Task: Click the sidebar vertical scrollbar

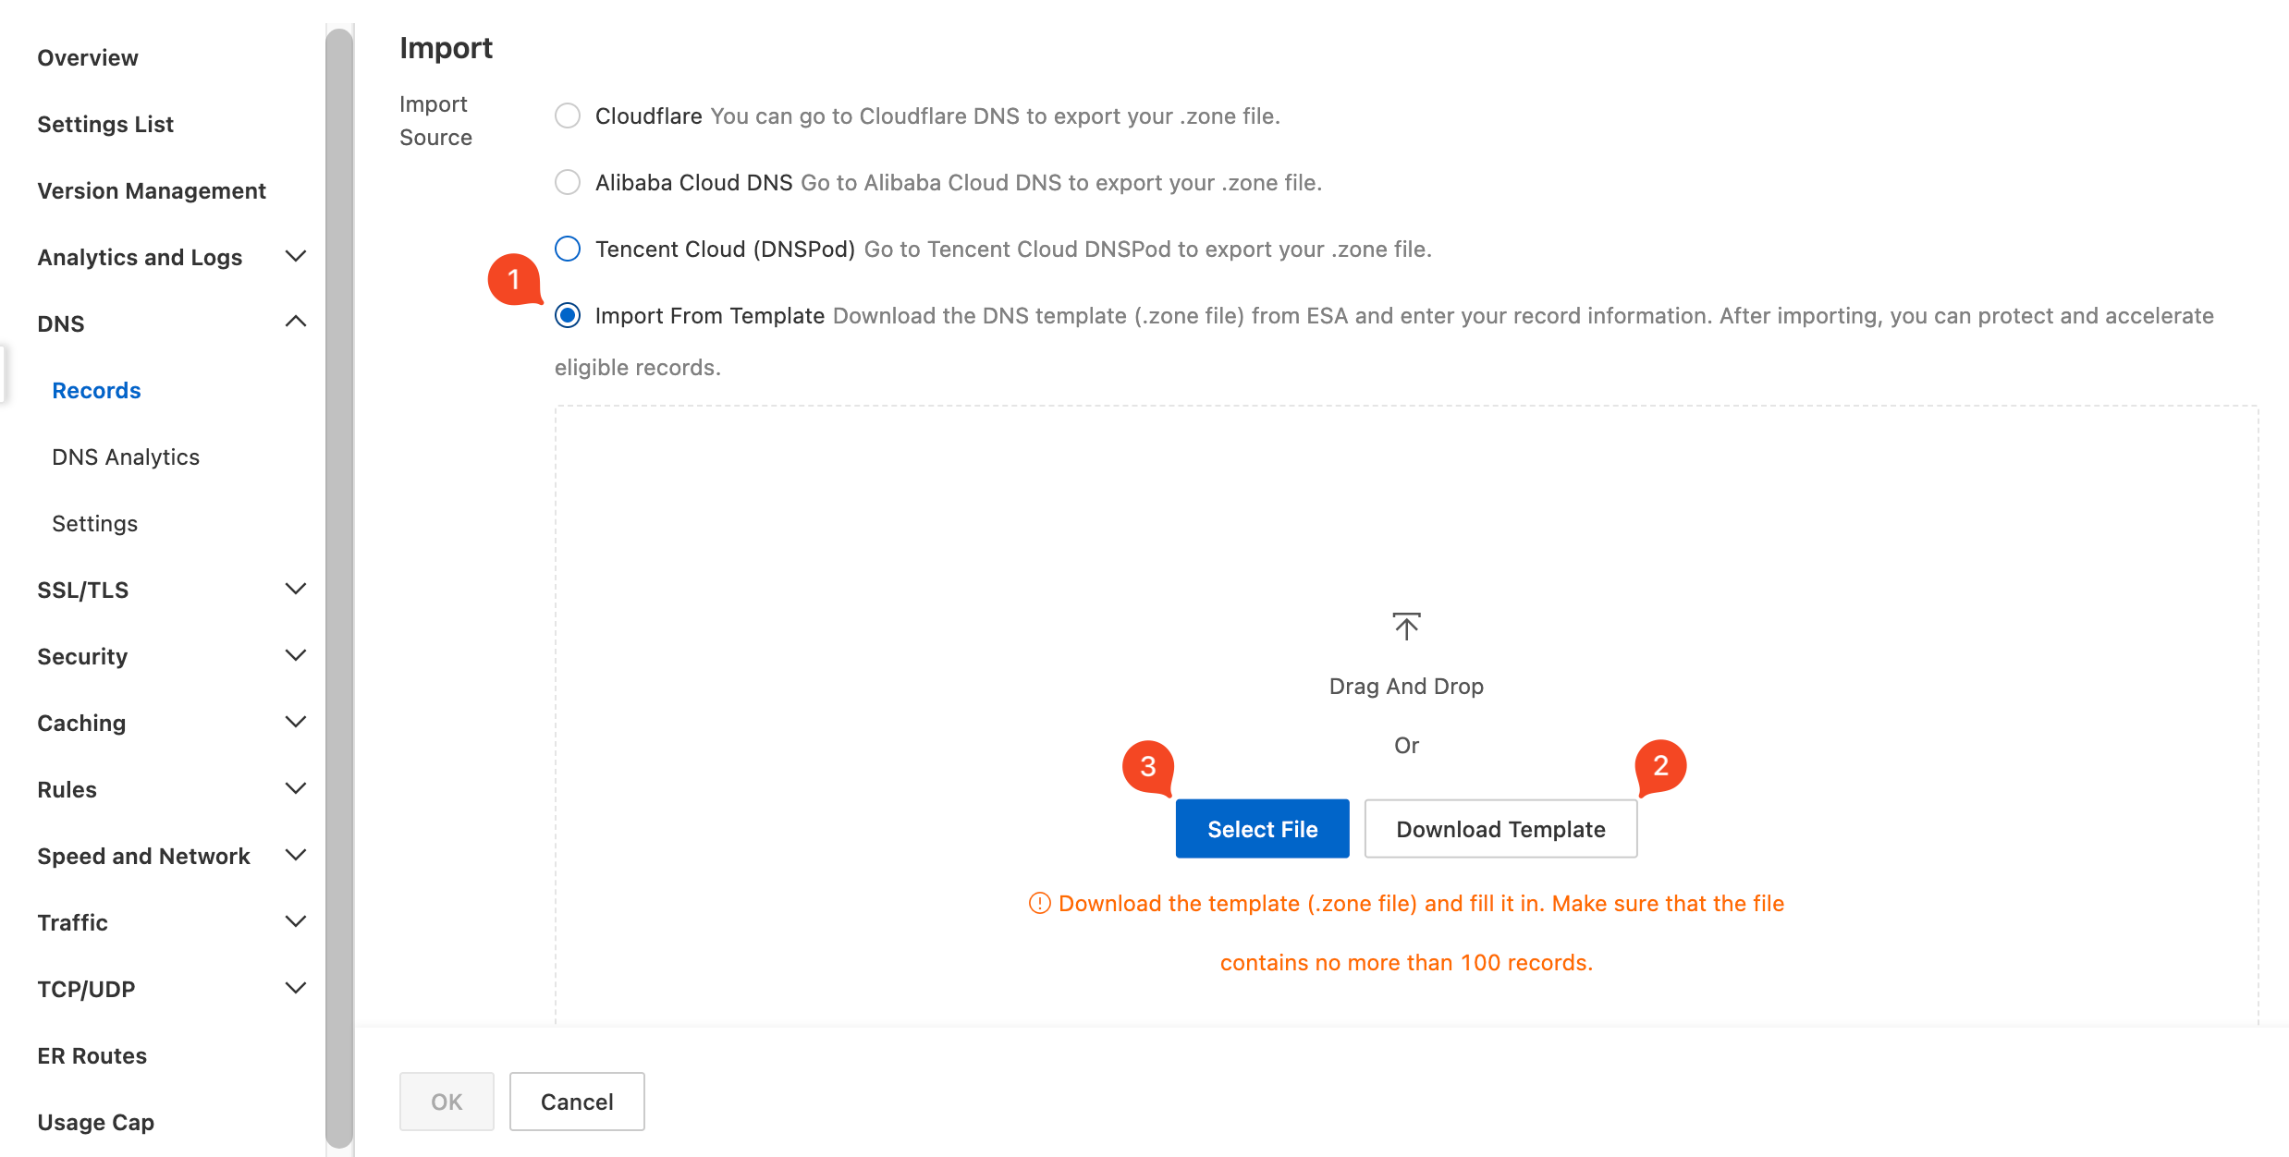Action: [x=339, y=588]
